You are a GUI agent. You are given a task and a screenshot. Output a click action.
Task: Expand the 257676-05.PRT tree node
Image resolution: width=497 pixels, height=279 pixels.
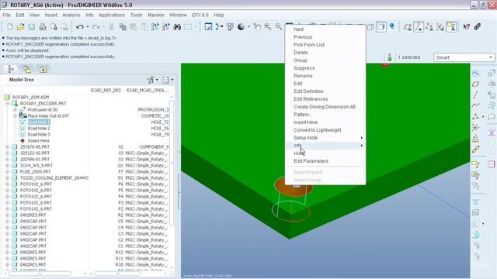click(x=7, y=146)
